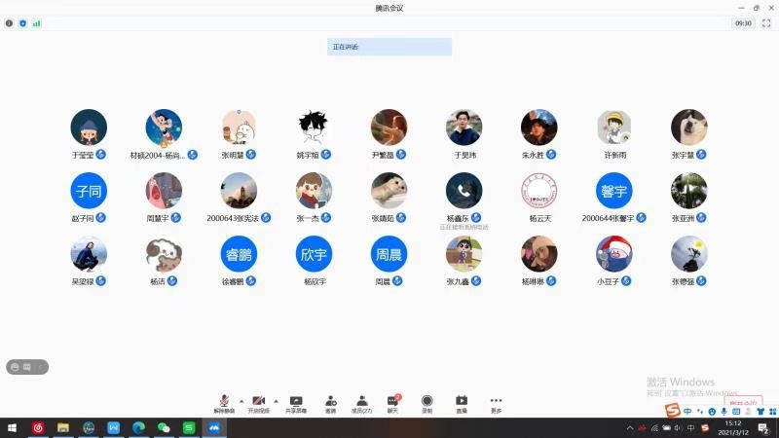Open the members list (成员)
This screenshot has height=438, width=779.
pyautogui.click(x=361, y=402)
